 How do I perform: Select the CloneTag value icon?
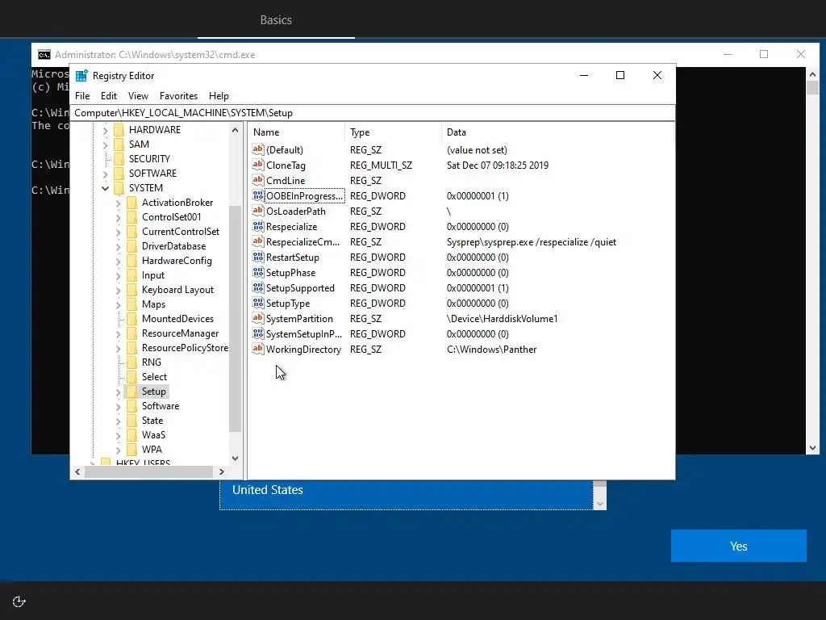click(257, 165)
